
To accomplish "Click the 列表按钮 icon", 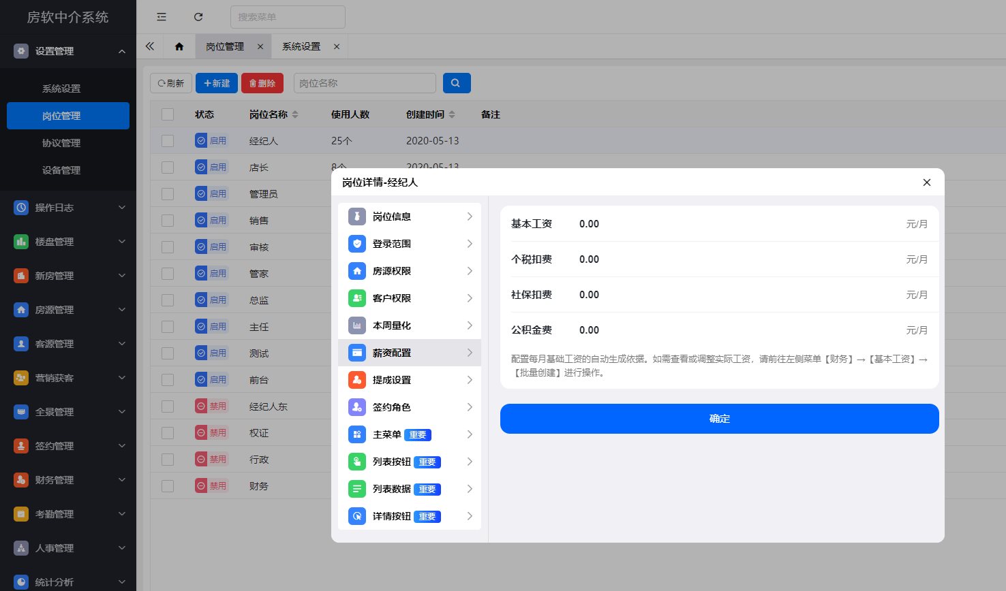I will (x=357, y=462).
